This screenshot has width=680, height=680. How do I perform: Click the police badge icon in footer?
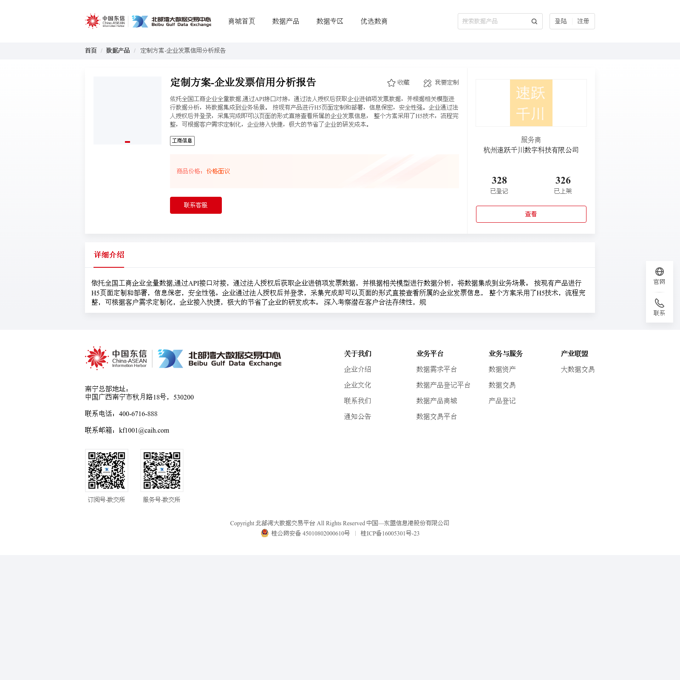point(265,533)
